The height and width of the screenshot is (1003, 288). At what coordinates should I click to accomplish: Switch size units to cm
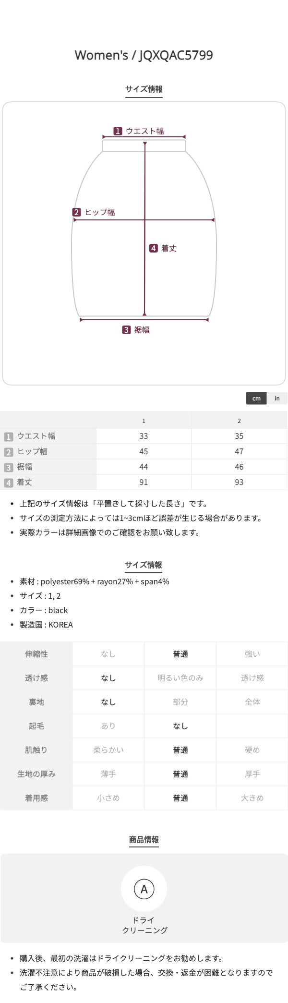click(256, 398)
